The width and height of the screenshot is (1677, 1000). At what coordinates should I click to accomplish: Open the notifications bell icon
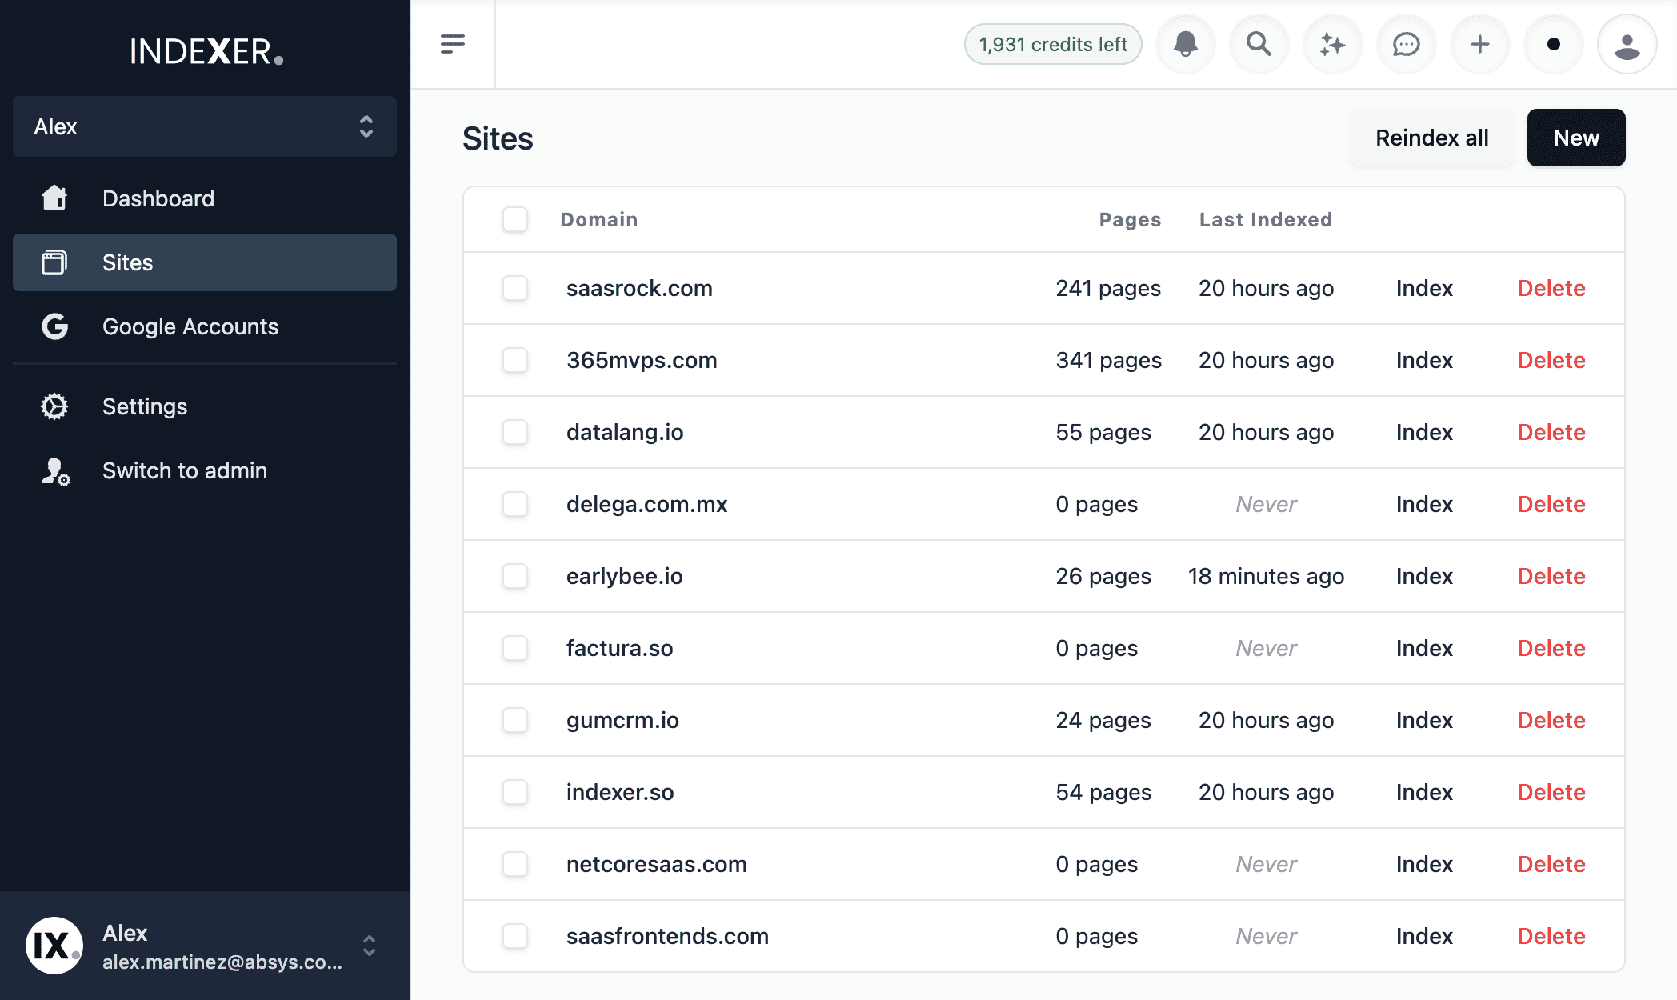(1185, 44)
